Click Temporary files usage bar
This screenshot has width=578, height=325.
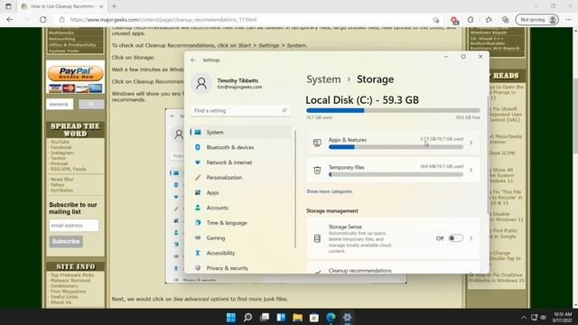396,174
